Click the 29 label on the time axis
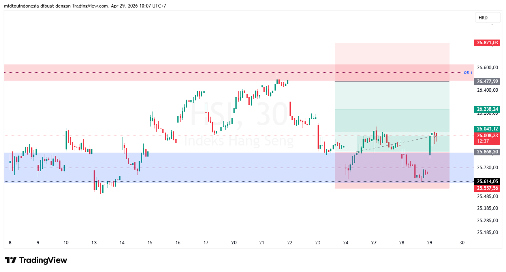 [x=430, y=243]
